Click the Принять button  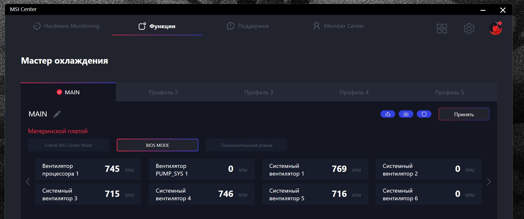[464, 114]
